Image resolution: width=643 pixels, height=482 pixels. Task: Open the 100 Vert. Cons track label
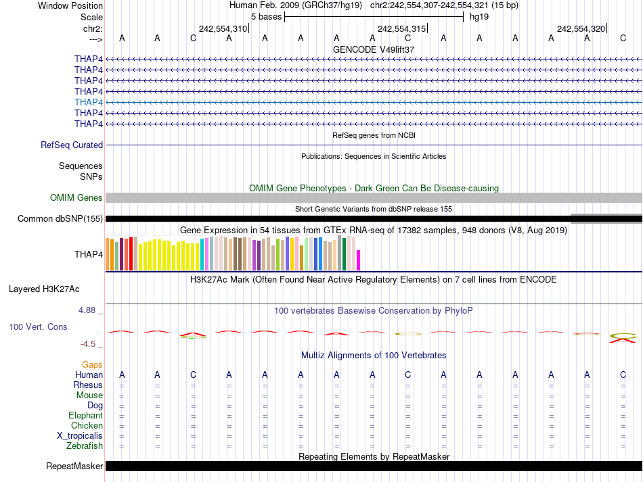(38, 327)
